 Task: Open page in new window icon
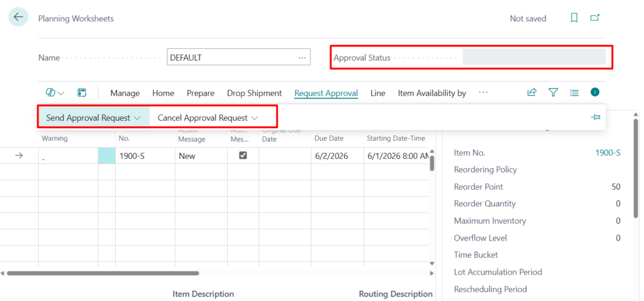(594, 18)
